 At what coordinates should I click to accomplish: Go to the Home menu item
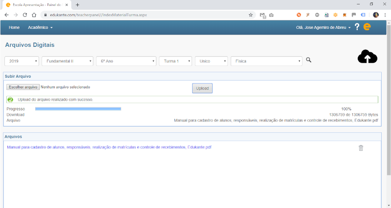(14, 27)
